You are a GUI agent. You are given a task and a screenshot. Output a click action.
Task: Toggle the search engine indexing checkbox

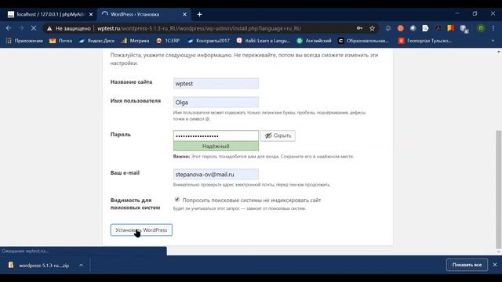[x=177, y=200]
